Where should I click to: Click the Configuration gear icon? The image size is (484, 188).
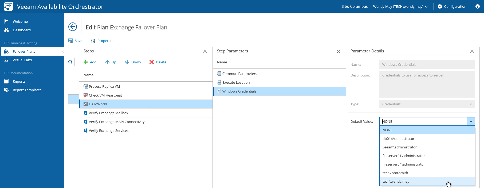click(440, 6)
